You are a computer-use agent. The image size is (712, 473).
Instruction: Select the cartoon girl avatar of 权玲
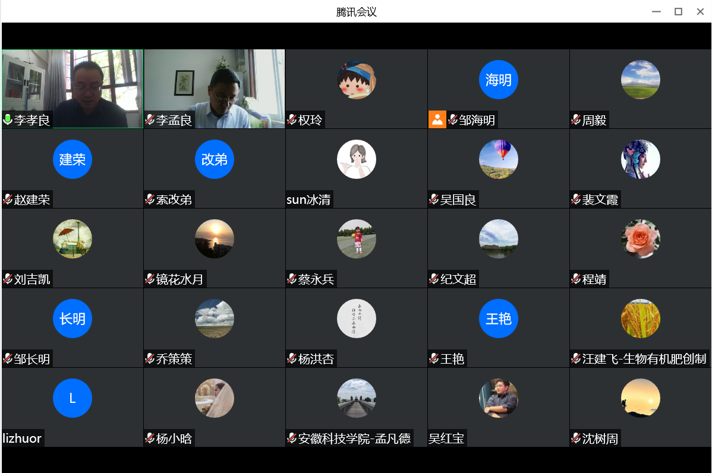point(356,80)
